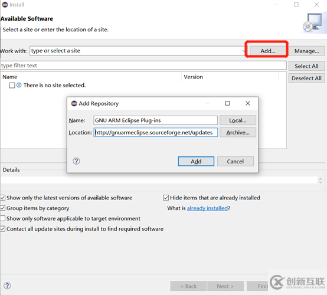The image size is (327, 295).
Task: Maximize the Add Repository dialog
Action: click(227, 103)
